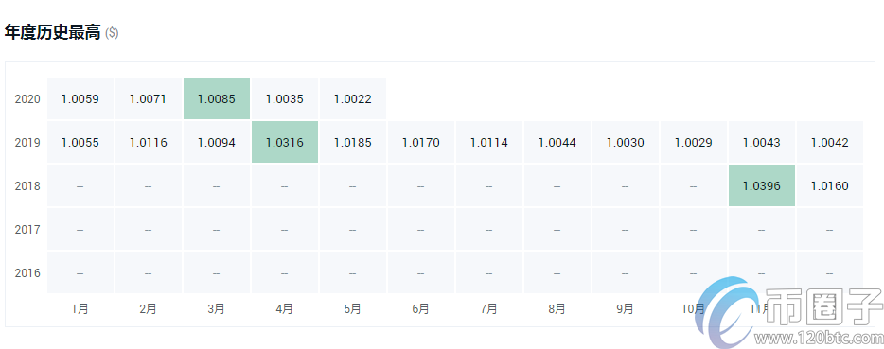This screenshot has height=349, width=884.
Task: Click the highlighted 1.0085 cell for March 2020
Action: point(217,98)
